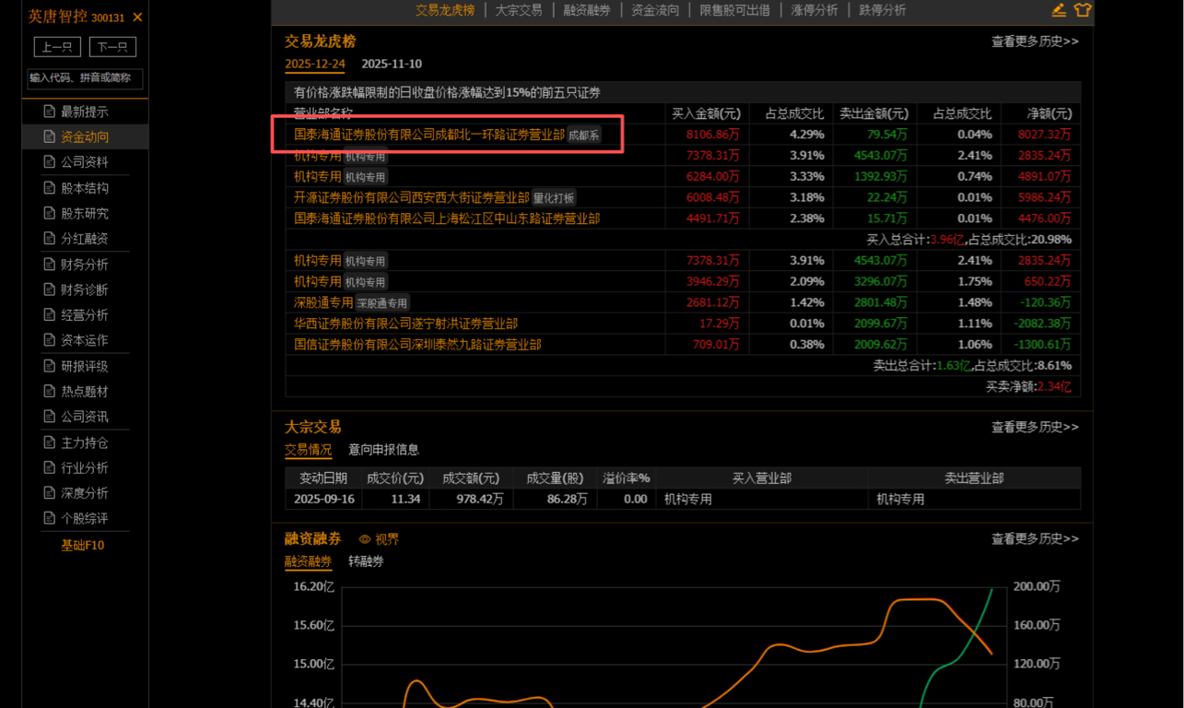Click the document icon beside 资金动向

(50, 136)
